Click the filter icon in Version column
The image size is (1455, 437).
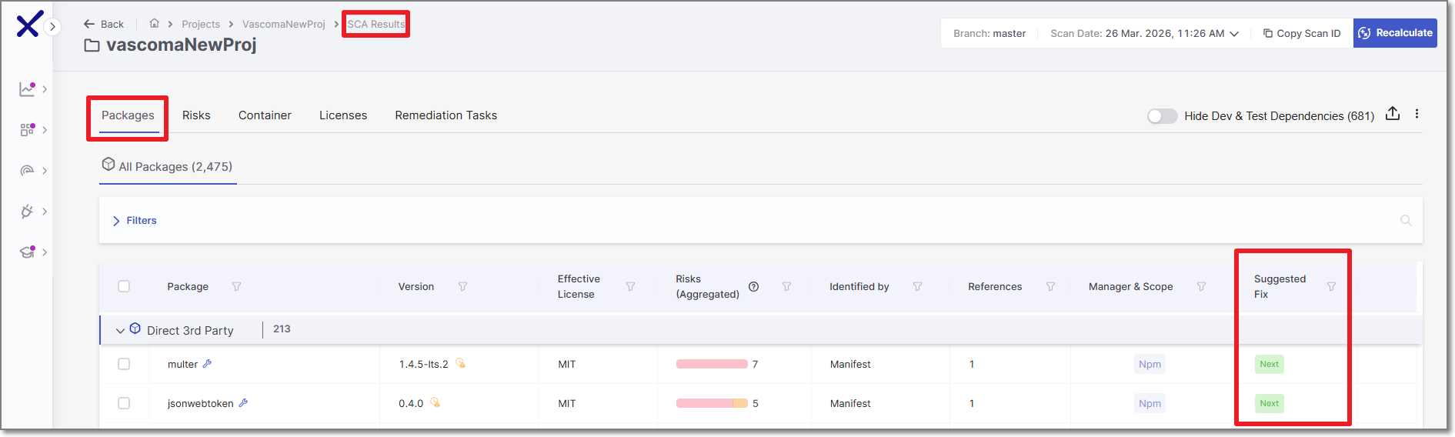[x=462, y=287]
